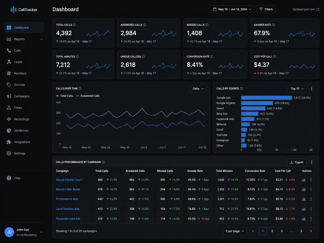Open the Calls section in sidebar
Viewport: 324px width, 243px height.
click(24, 50)
